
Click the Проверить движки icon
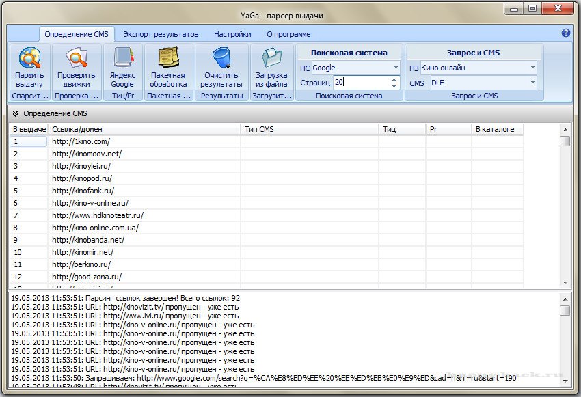pos(77,58)
